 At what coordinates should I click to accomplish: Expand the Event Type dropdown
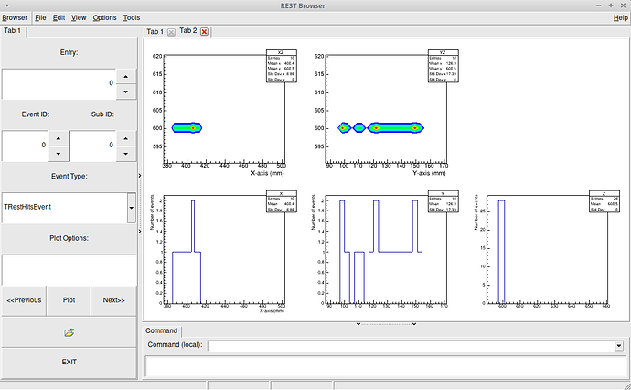point(131,208)
